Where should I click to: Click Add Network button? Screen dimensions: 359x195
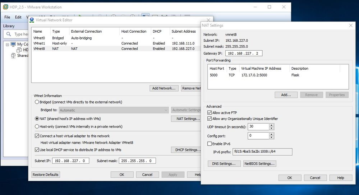[164, 88]
